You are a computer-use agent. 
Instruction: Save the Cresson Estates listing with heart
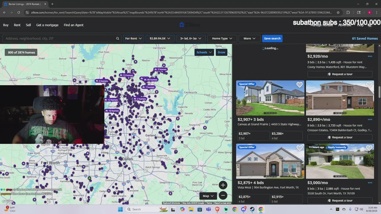coord(369,85)
